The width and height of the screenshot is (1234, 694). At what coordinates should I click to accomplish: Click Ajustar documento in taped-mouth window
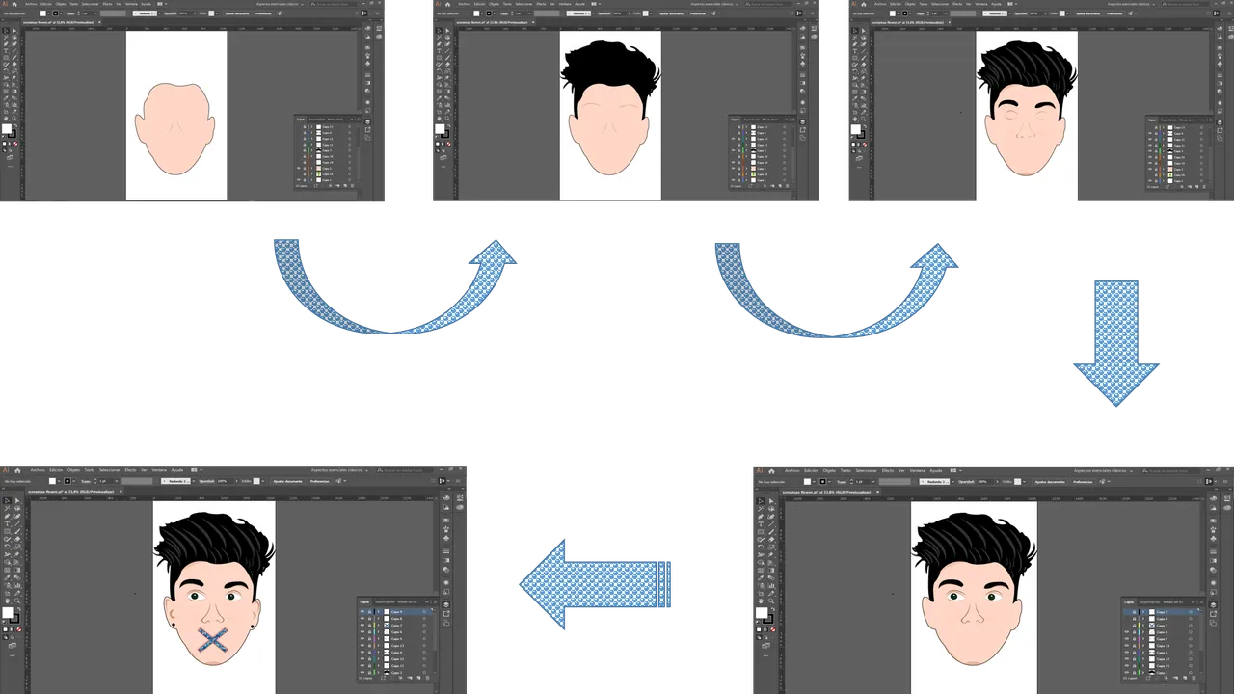288,481
